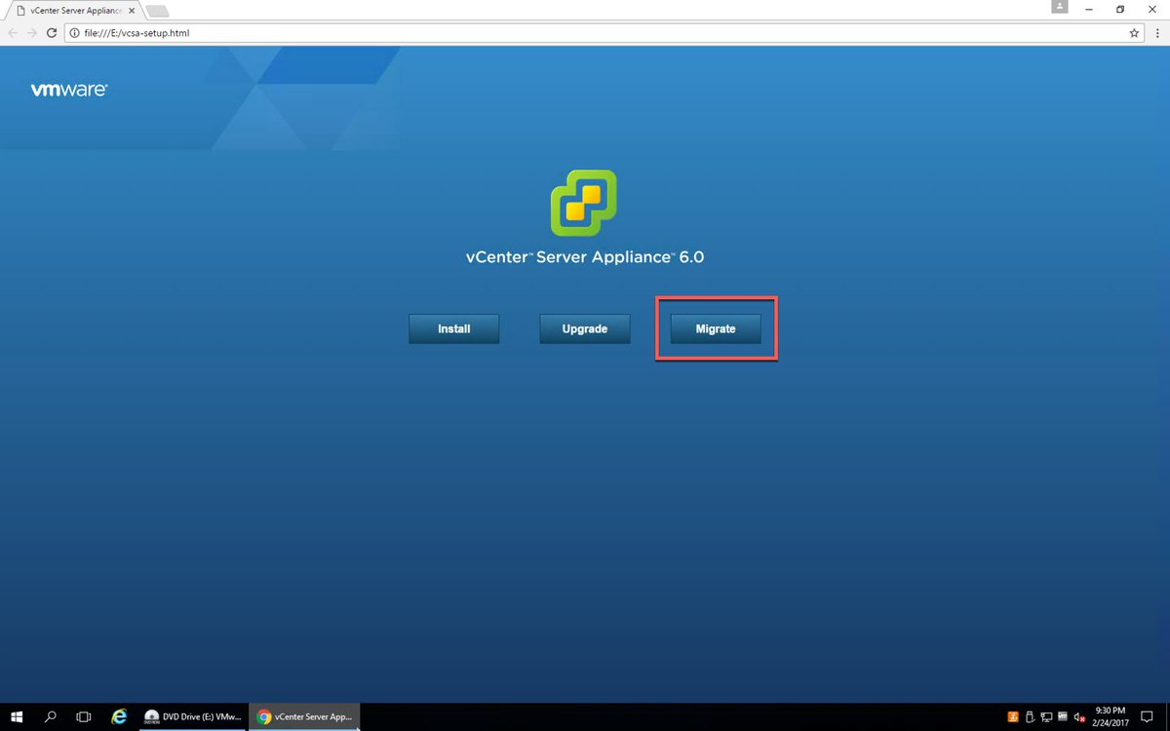Click the Migrate button
1170x731 pixels.
716,328
